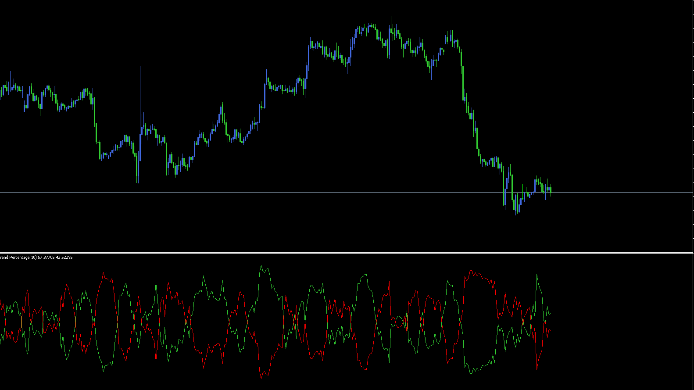This screenshot has height=390, width=694.
Task: Grab the divider above the indicator subwindow
Action: click(347, 253)
